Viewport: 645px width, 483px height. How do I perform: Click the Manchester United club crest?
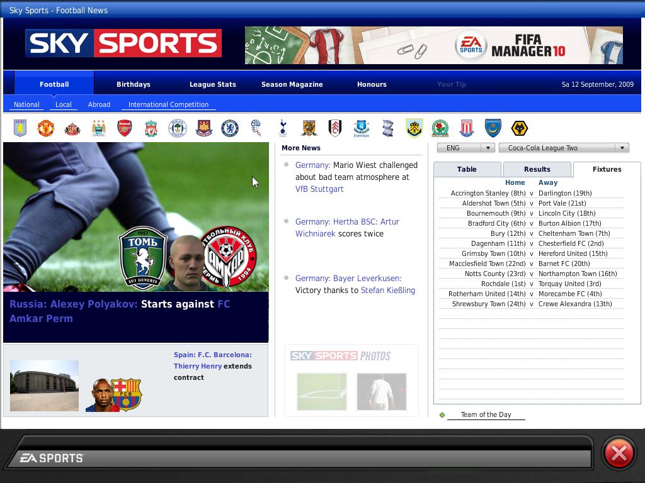(45, 128)
